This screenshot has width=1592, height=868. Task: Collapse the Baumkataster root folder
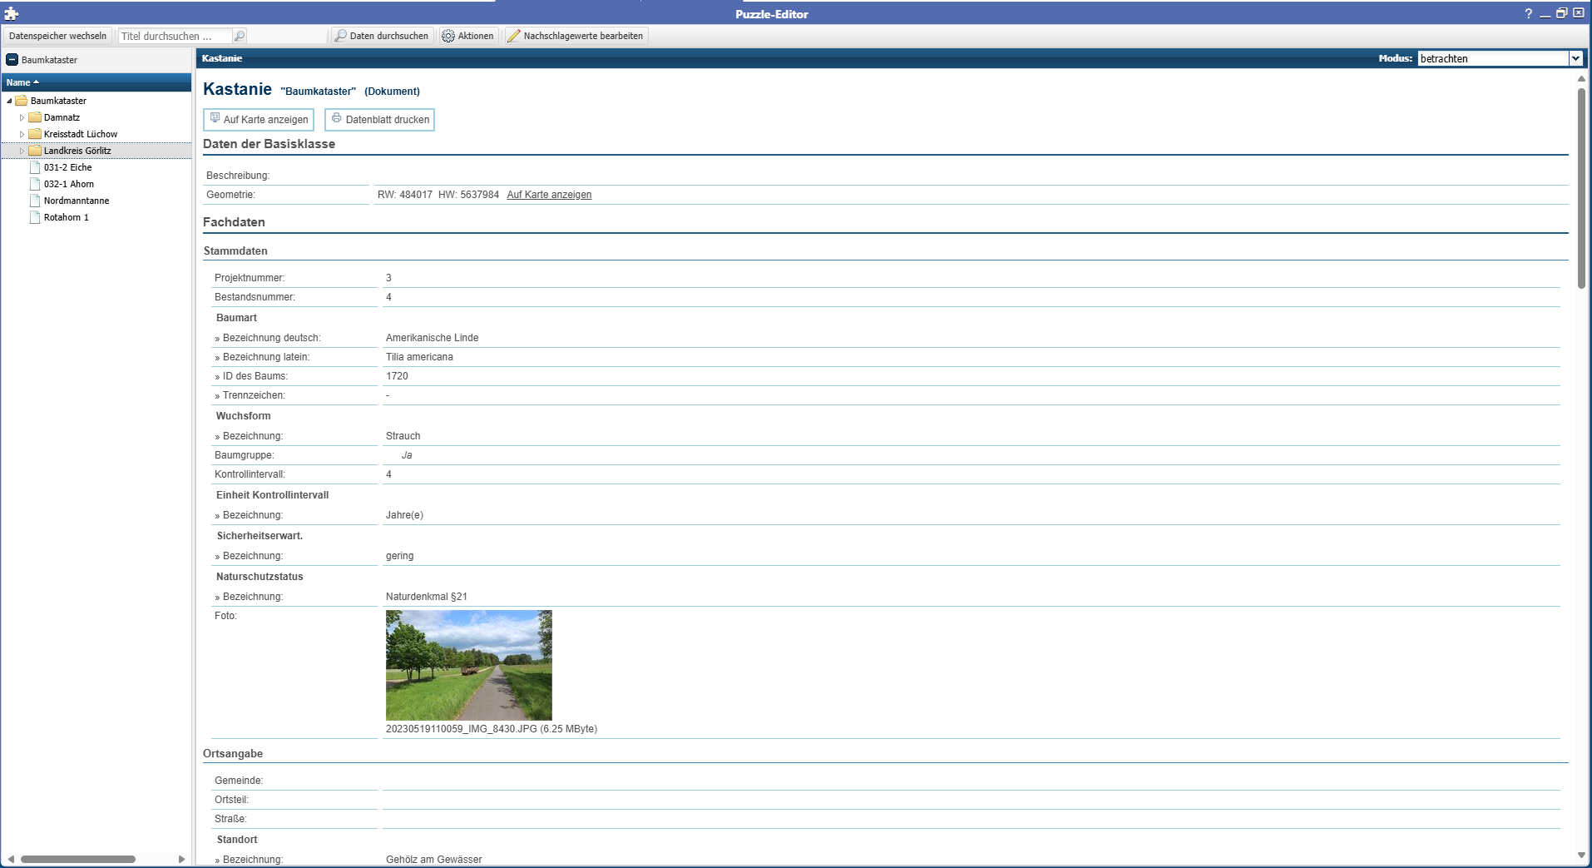click(x=10, y=101)
